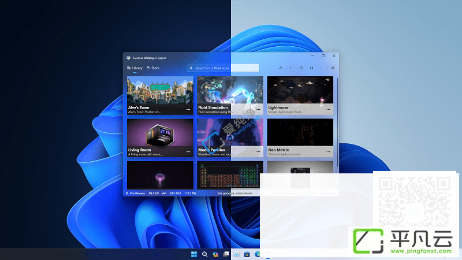
Task: Click the 173.5 MB memory status entry
Action: click(191, 194)
